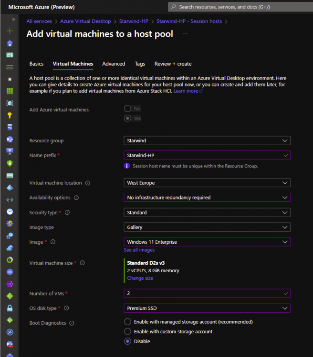This screenshot has width=313, height=357.
Task: Go to Azure Virtual Desktop breadcrumb
Action: [x=85, y=21]
